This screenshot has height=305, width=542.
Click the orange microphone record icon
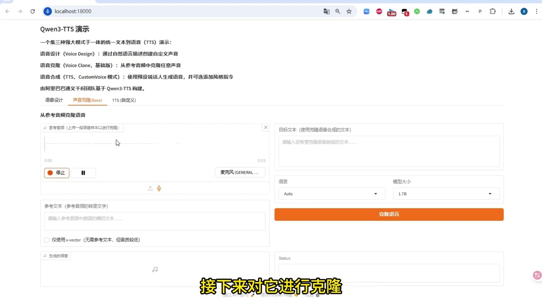(159, 189)
